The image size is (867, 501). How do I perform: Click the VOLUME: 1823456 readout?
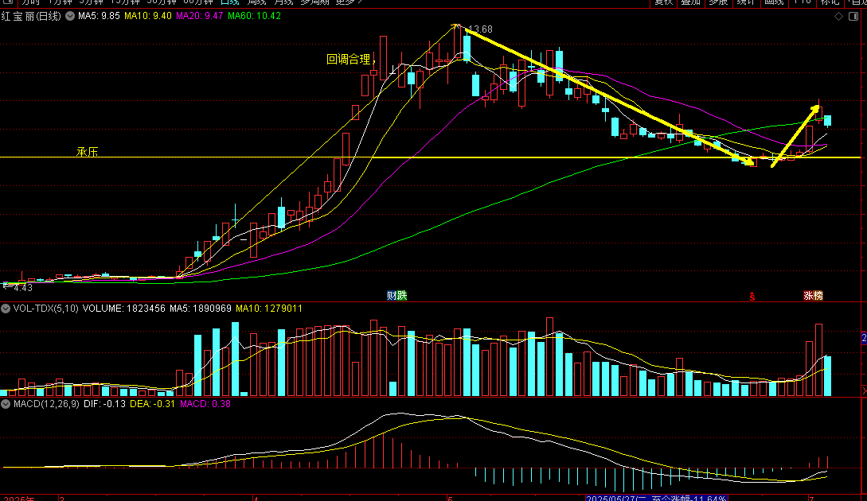point(124,309)
